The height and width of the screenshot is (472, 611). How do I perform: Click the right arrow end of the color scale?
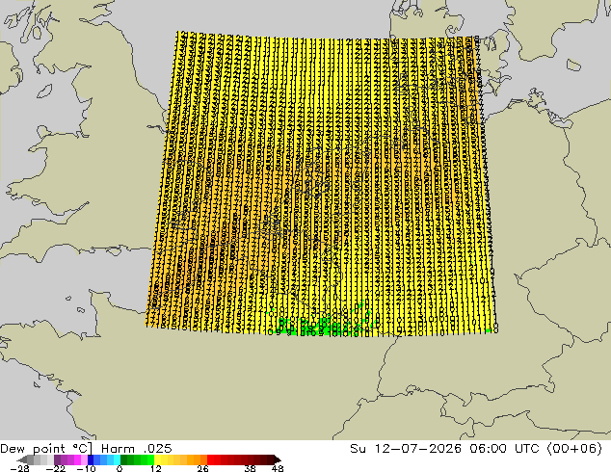[x=277, y=459]
